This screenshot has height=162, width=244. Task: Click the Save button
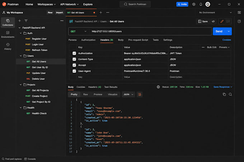pos(203,21)
